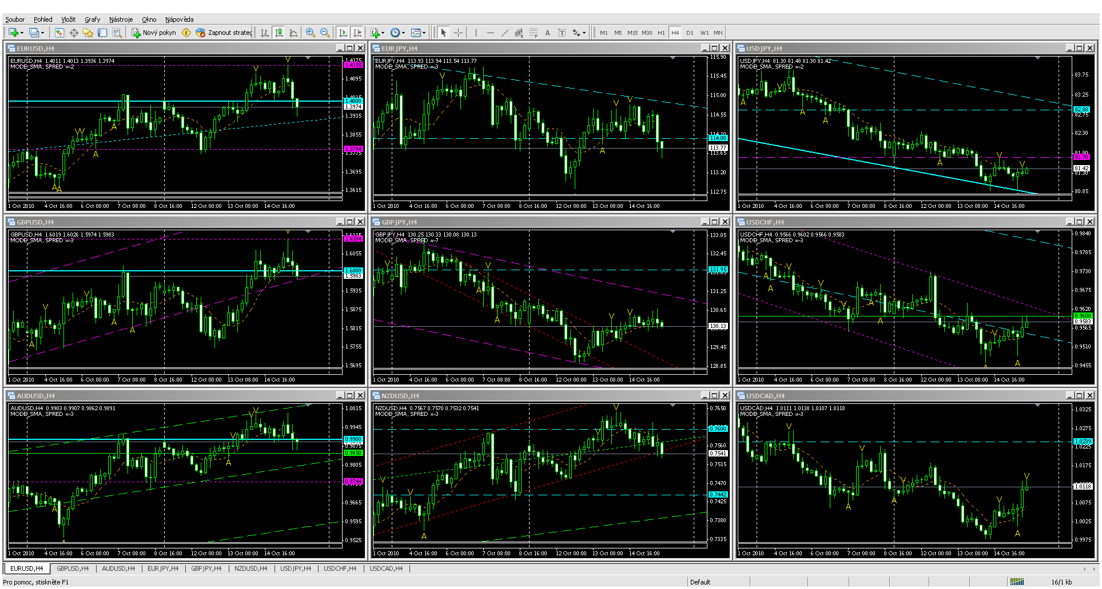1102x589 pixels.
Task: Click the Profiles icon
Action: coord(34,33)
